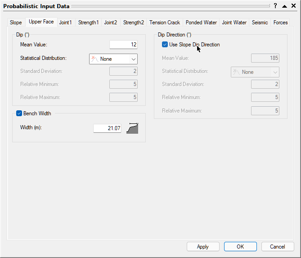301x258 pixels.
Task: Click the Dip Direction (°) group label
Action: 175,35
